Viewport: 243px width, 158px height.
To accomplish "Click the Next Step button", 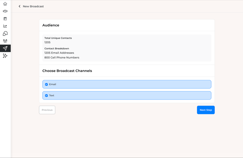I will tap(206, 110).
